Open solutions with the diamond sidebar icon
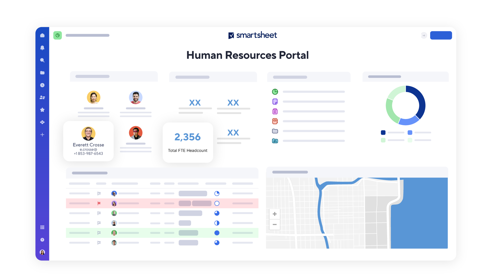Image resolution: width=496 pixels, height=279 pixels. click(x=42, y=122)
